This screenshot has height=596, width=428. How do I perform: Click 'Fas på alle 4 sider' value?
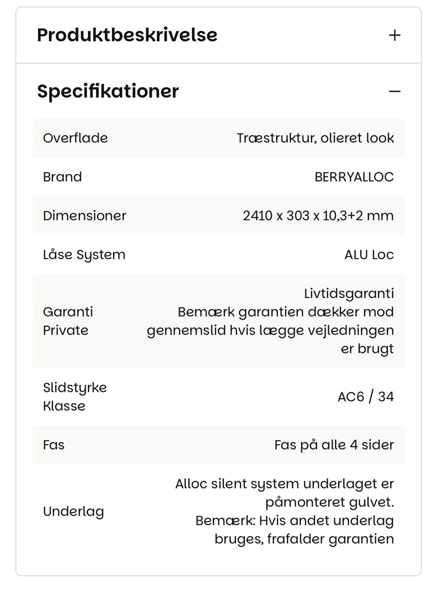click(x=334, y=445)
